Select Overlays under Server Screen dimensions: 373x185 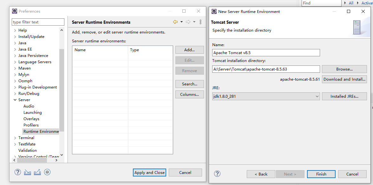coord(31,119)
